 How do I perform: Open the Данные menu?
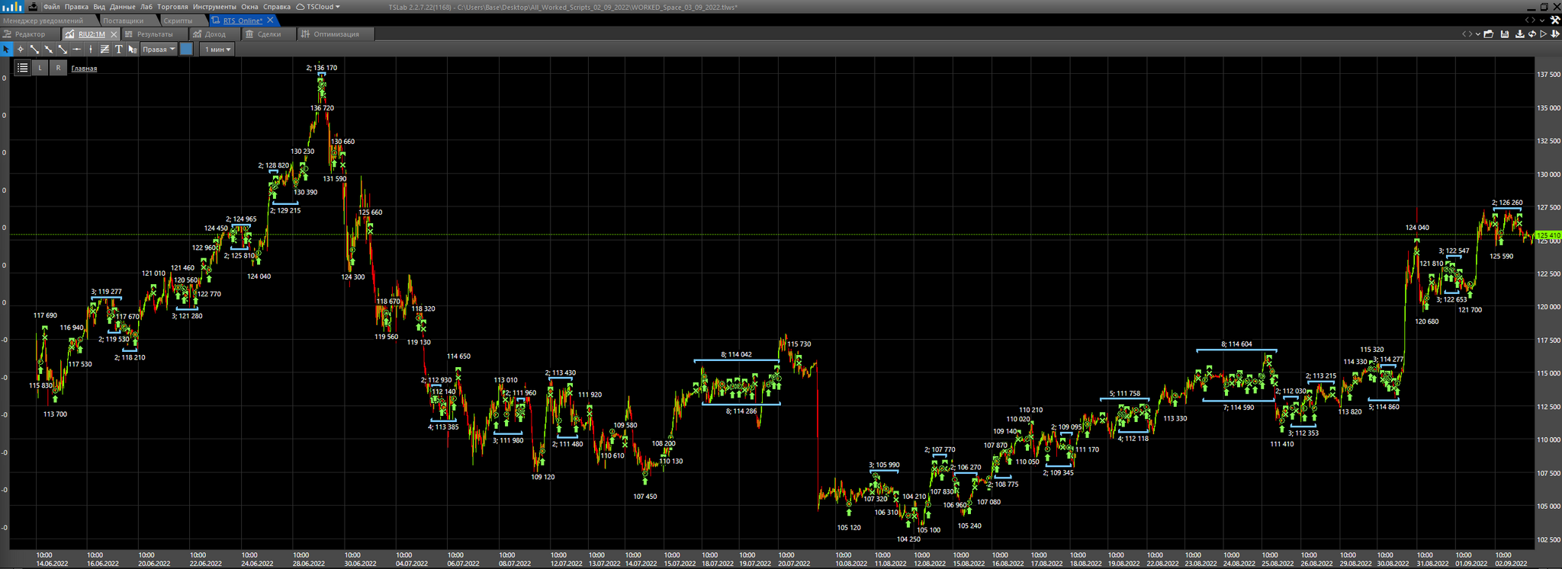[x=122, y=7]
